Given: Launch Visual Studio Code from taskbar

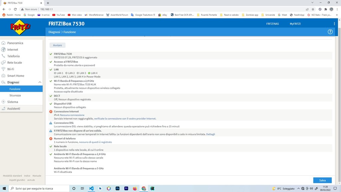Looking at the screenshot, I should click(91, 188).
